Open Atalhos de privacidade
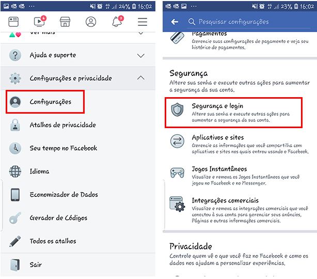 78,125
